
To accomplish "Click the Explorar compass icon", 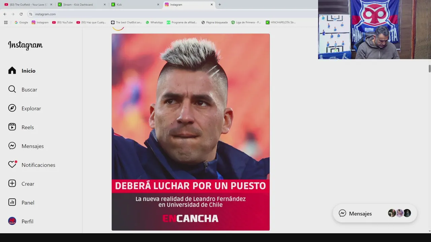I will [12, 108].
